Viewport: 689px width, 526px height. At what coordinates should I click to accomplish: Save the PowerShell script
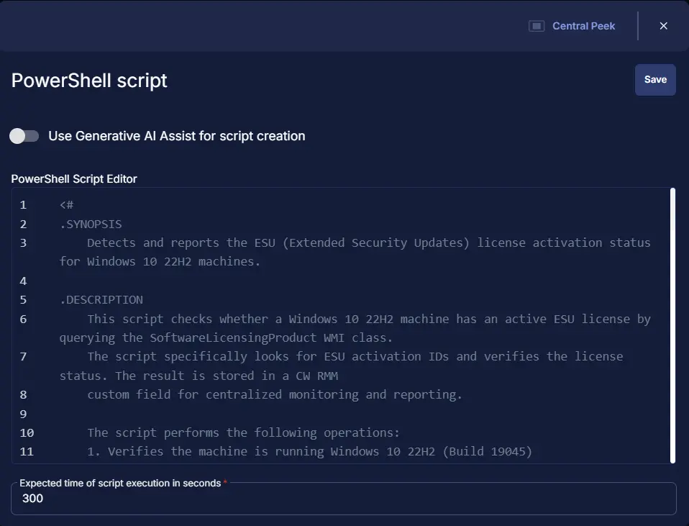click(655, 80)
